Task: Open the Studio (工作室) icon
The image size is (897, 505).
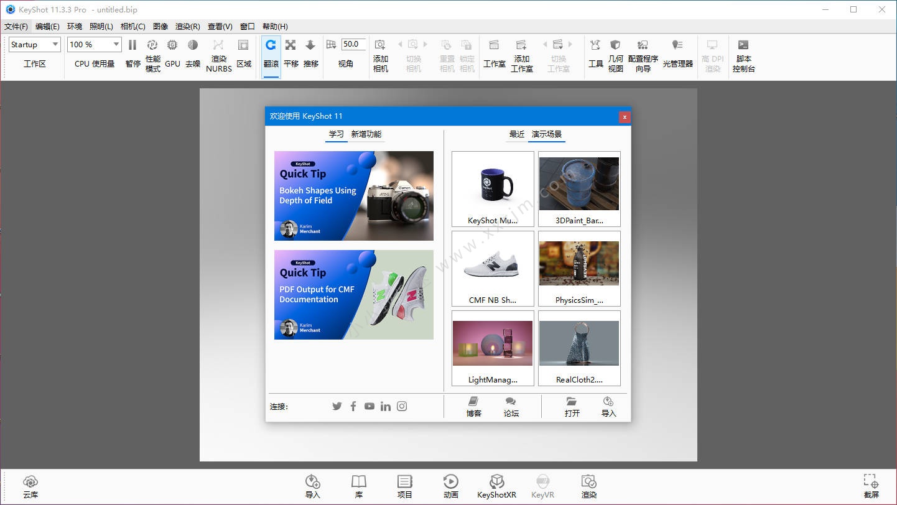Action: coord(494,45)
